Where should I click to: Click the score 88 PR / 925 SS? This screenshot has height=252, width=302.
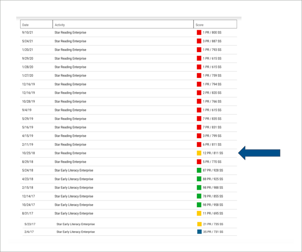click(213, 179)
